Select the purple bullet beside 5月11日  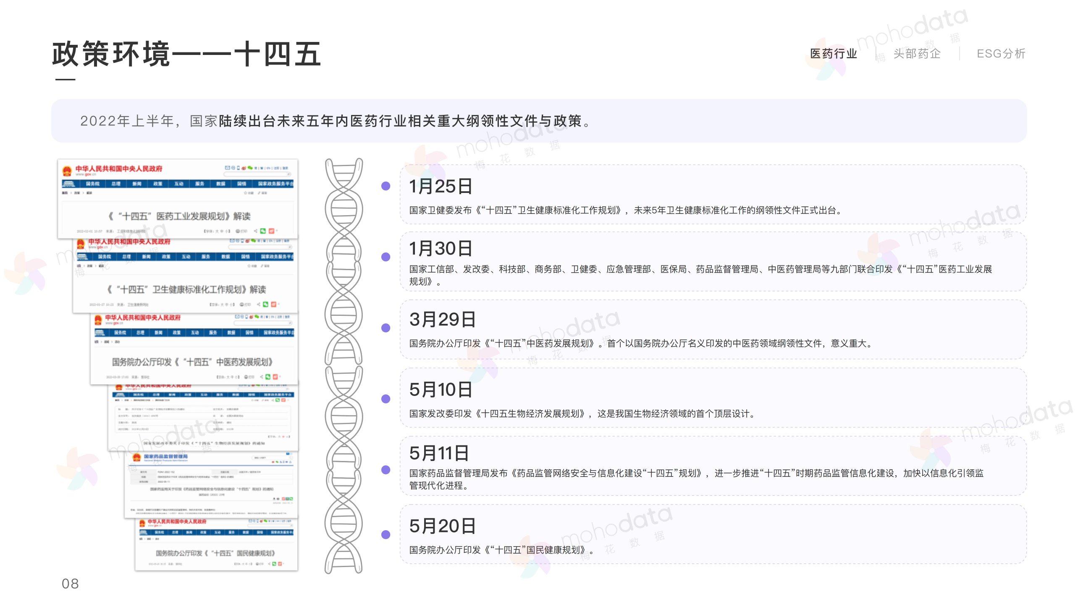pos(385,470)
